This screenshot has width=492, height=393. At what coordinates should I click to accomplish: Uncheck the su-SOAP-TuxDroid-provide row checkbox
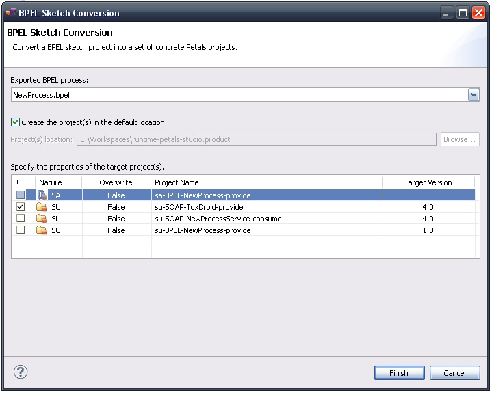(x=21, y=207)
